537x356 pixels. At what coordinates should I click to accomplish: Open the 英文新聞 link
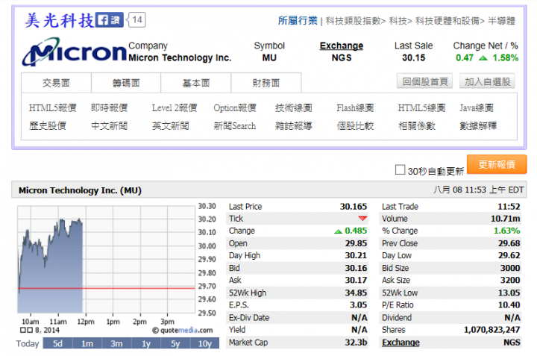point(171,125)
